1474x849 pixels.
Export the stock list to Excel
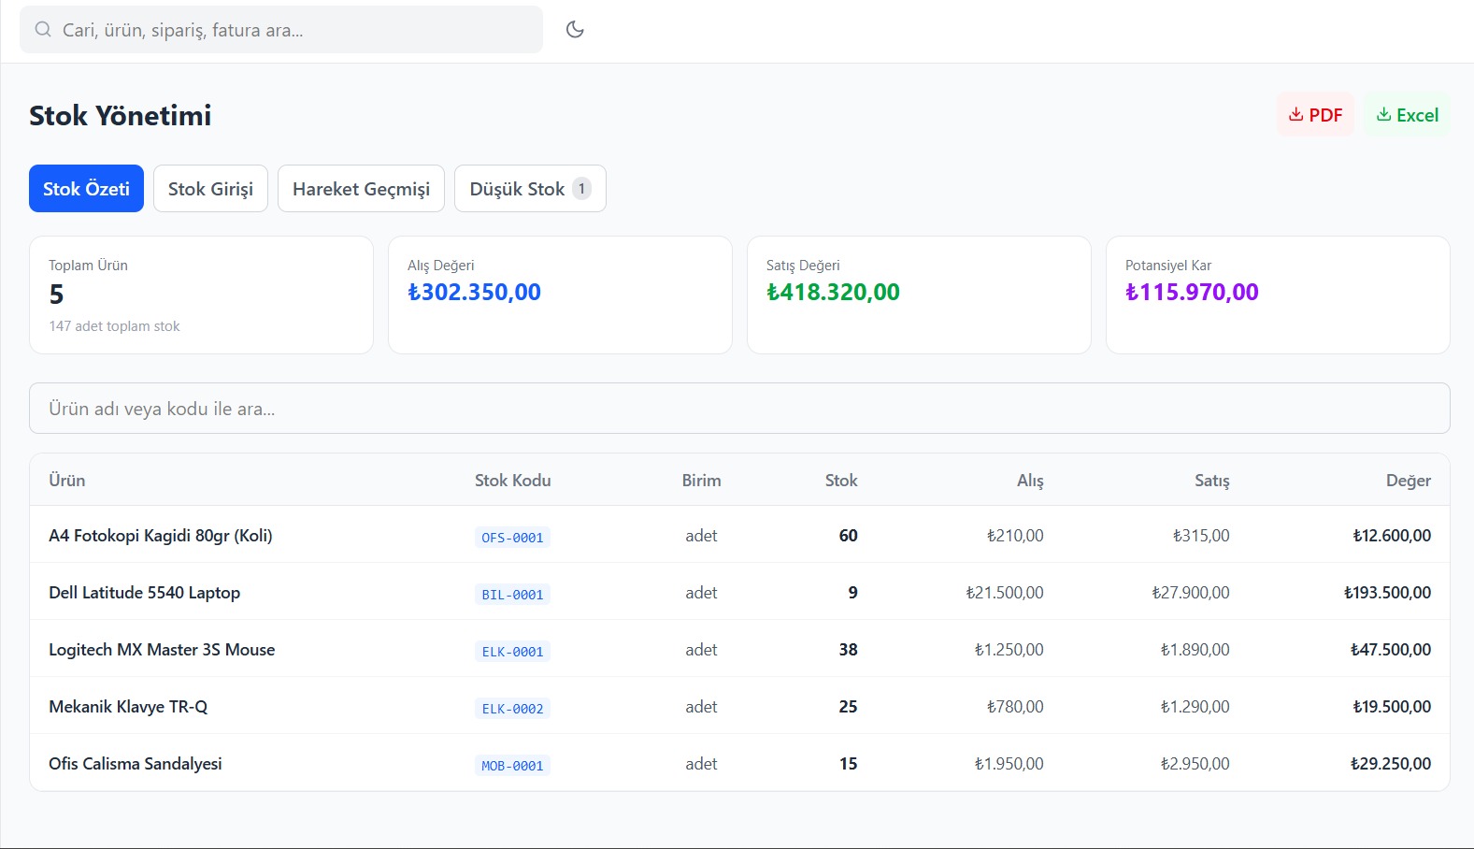pyautogui.click(x=1407, y=114)
